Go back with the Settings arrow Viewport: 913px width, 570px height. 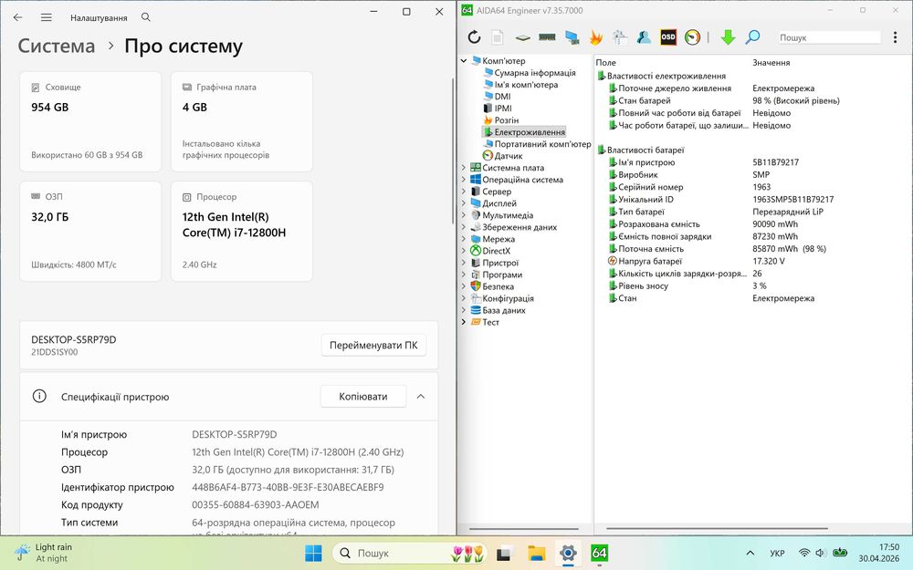coord(18,17)
